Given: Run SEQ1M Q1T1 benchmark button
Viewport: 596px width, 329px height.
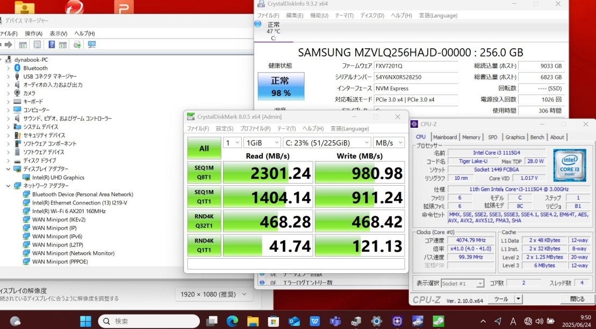Looking at the screenshot, I should coord(204,197).
